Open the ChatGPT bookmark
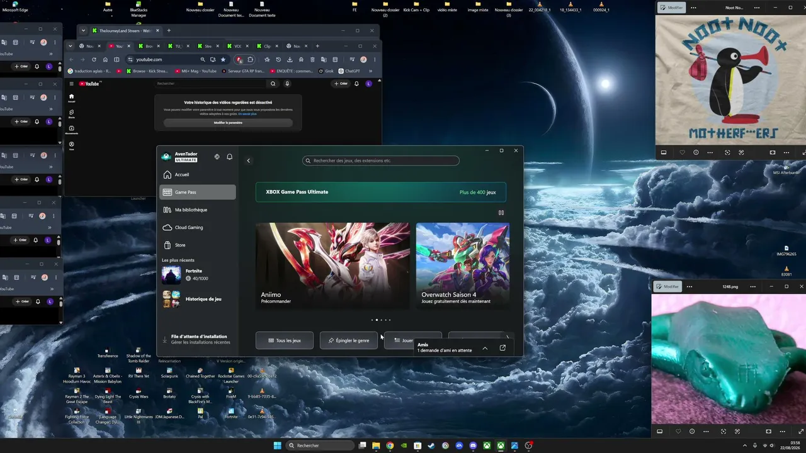Image resolution: width=806 pixels, height=453 pixels. (x=349, y=71)
